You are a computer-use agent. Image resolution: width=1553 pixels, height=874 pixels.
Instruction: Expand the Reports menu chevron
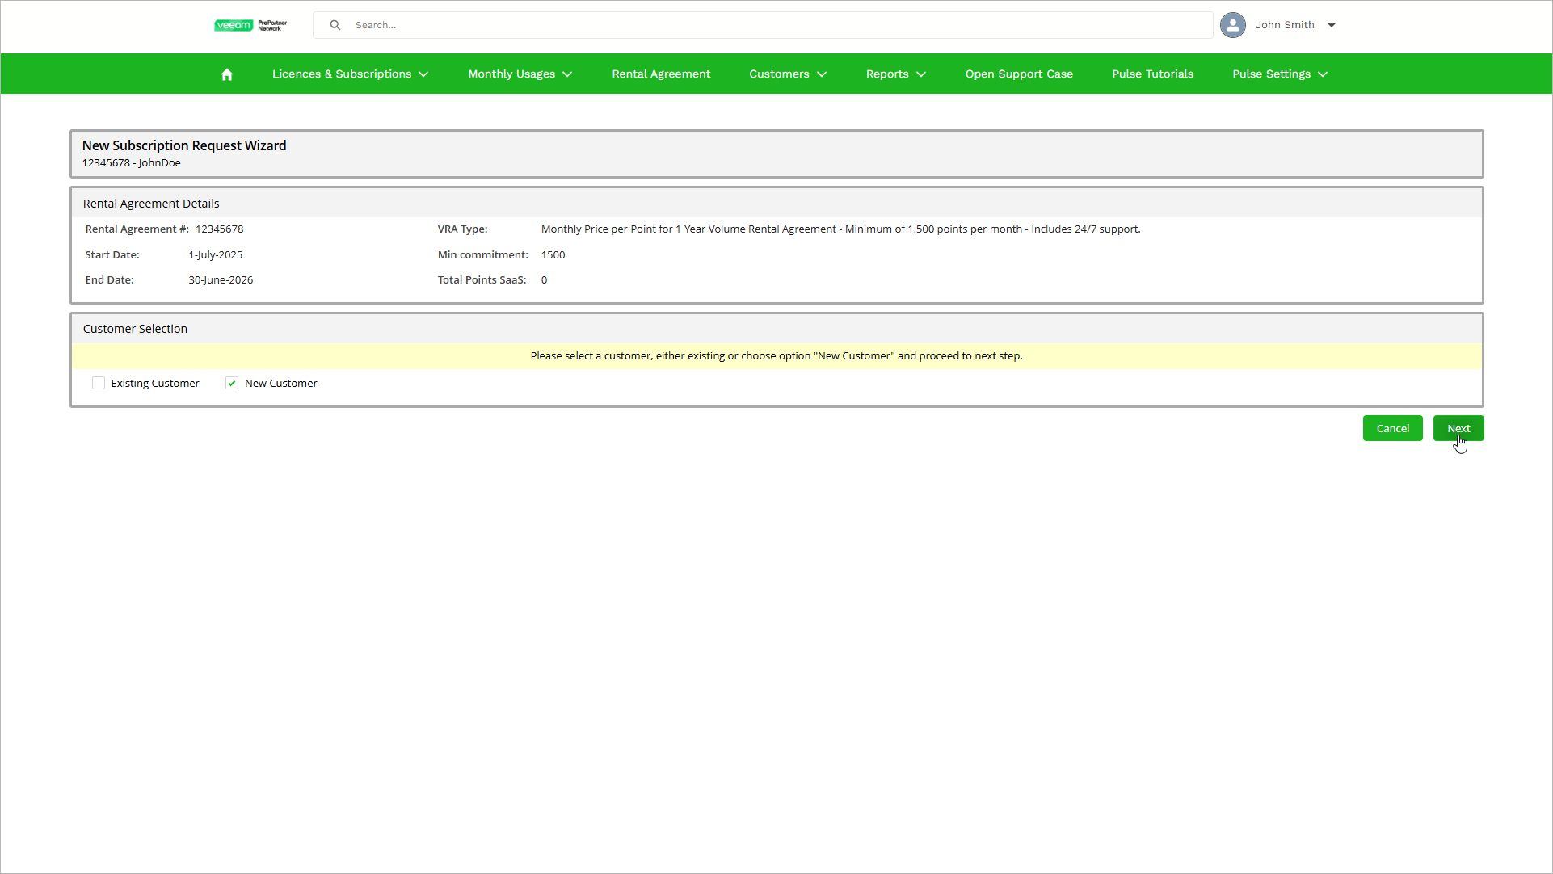coord(921,74)
